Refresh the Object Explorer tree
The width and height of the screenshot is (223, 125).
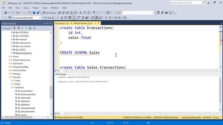coord(30,28)
